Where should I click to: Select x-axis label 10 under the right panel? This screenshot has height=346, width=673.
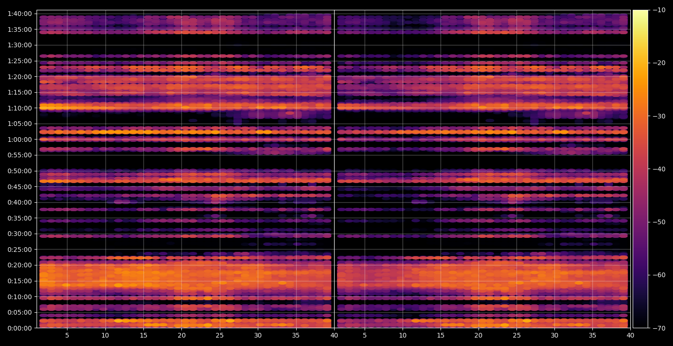pos(403,335)
